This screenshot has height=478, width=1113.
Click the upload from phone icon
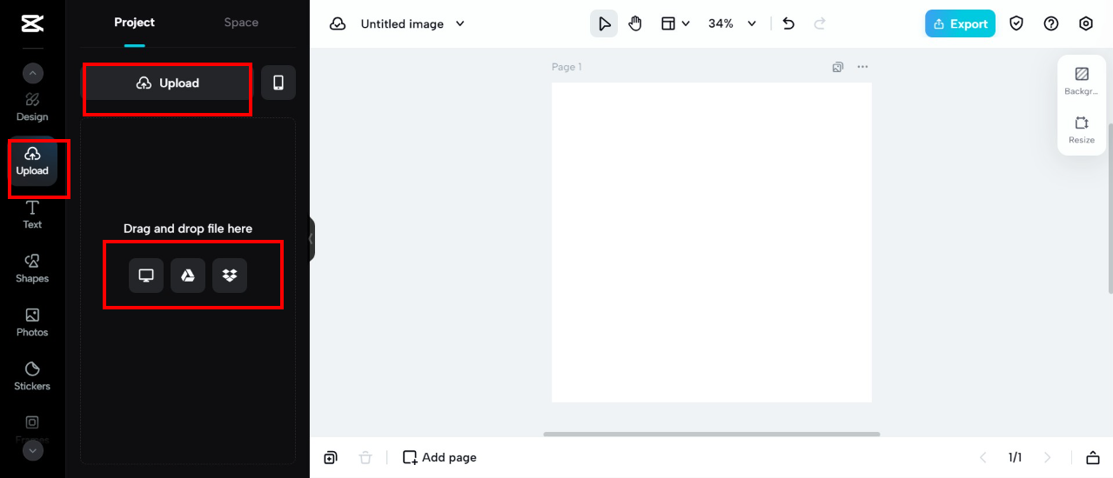pos(278,83)
